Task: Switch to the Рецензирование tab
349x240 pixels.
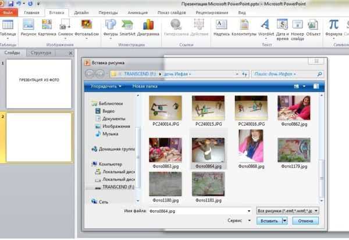Action: coord(212,13)
